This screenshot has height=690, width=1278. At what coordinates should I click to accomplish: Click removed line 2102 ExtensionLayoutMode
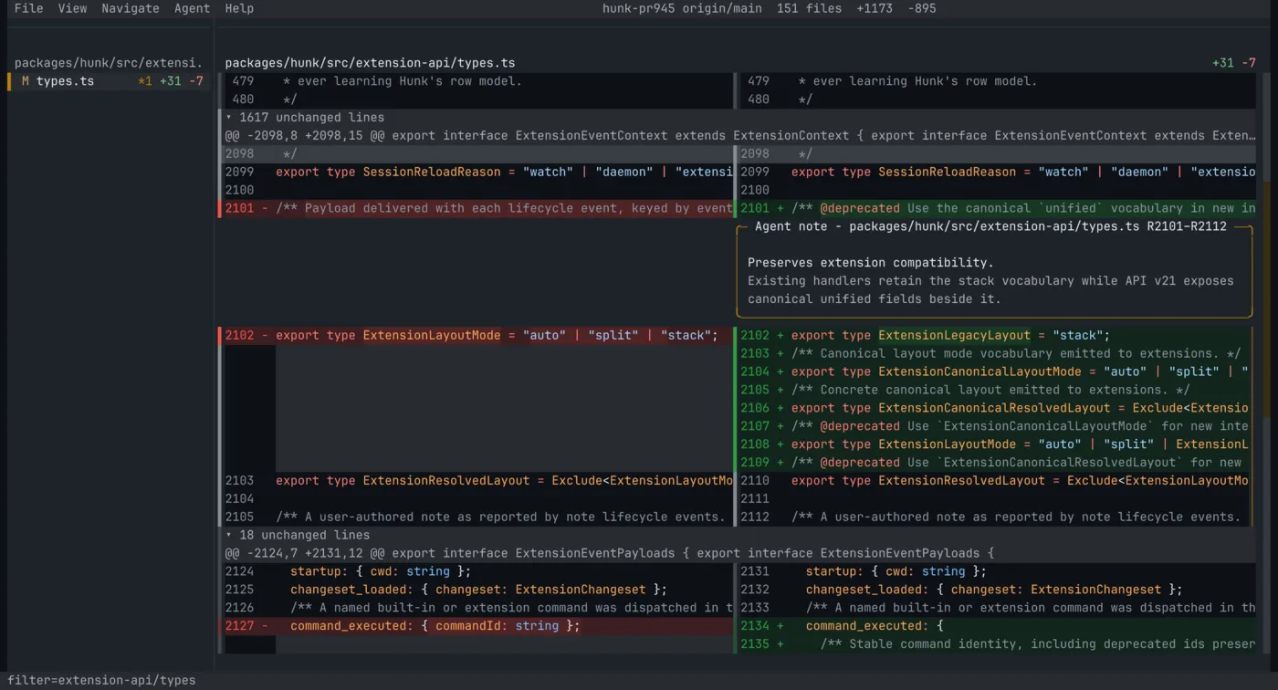point(476,335)
